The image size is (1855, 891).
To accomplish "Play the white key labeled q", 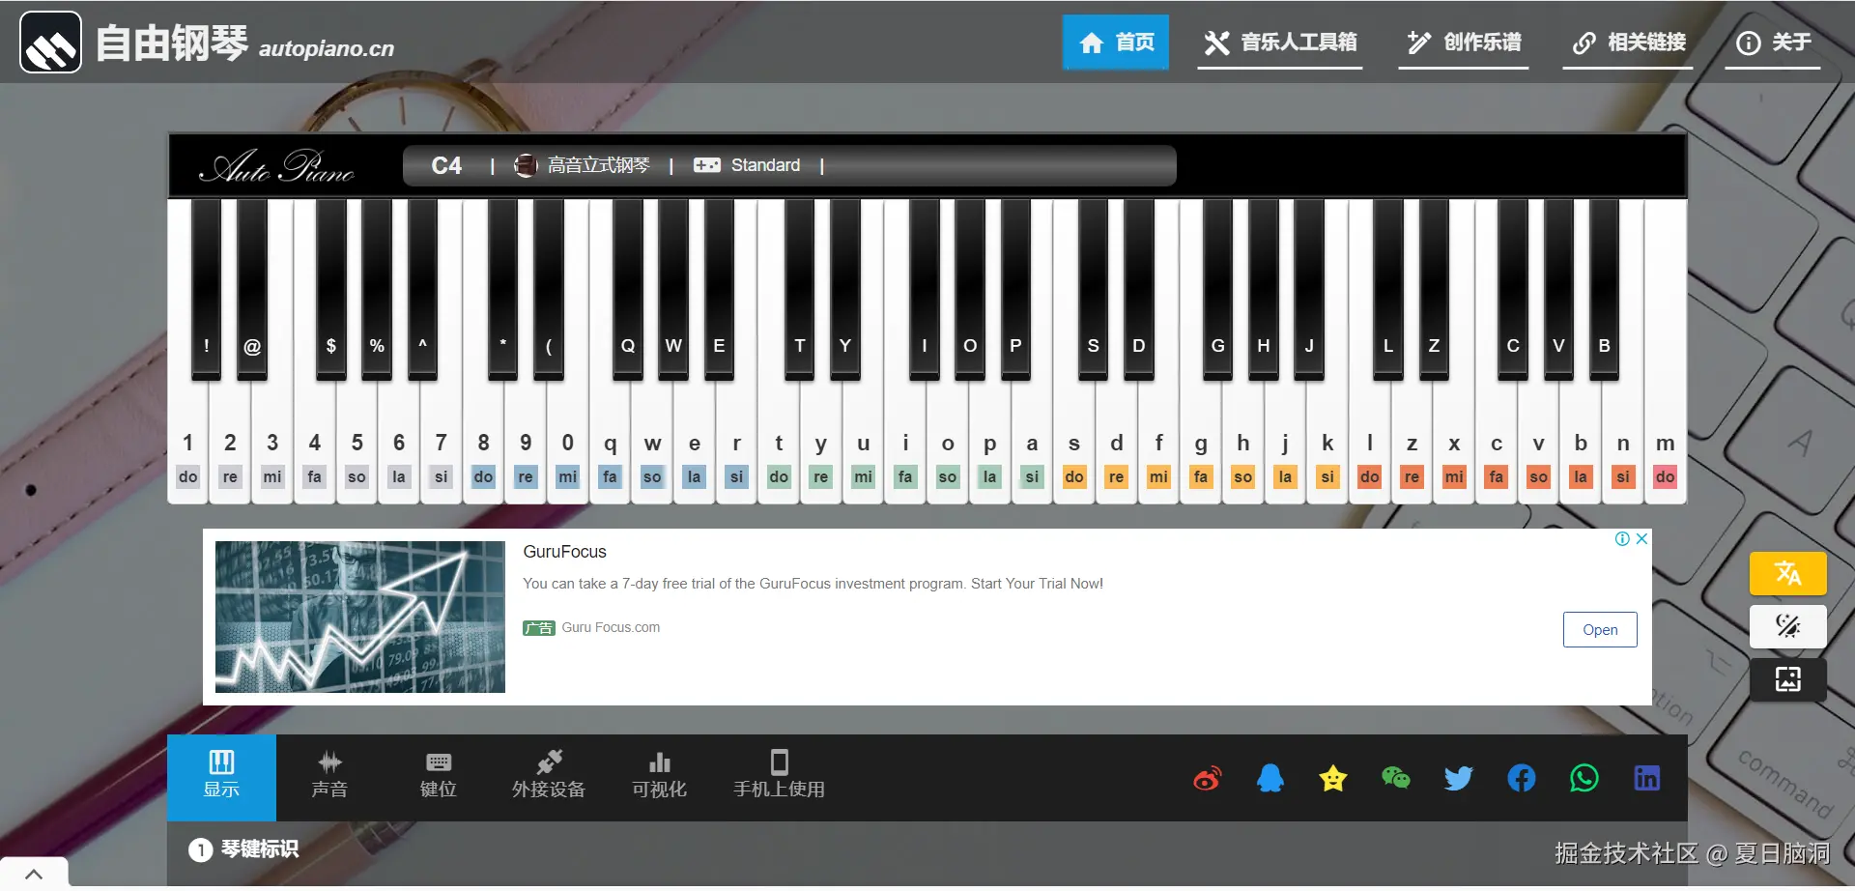I will click(x=610, y=442).
